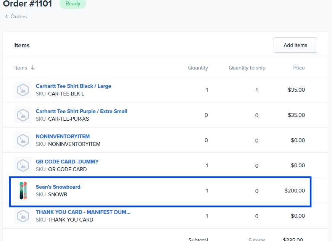This screenshot has width=332, height=241.
Task: Click the Ready status badge
Action: coord(73,4)
